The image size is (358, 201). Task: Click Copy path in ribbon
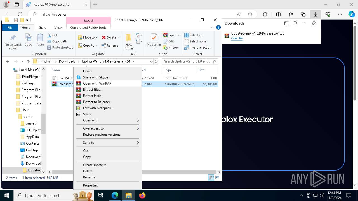point(57,41)
